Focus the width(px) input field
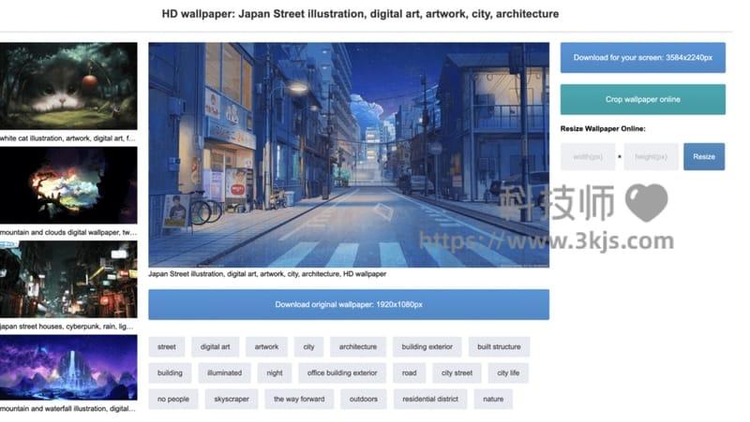This screenshot has width=750, height=422. pos(588,156)
